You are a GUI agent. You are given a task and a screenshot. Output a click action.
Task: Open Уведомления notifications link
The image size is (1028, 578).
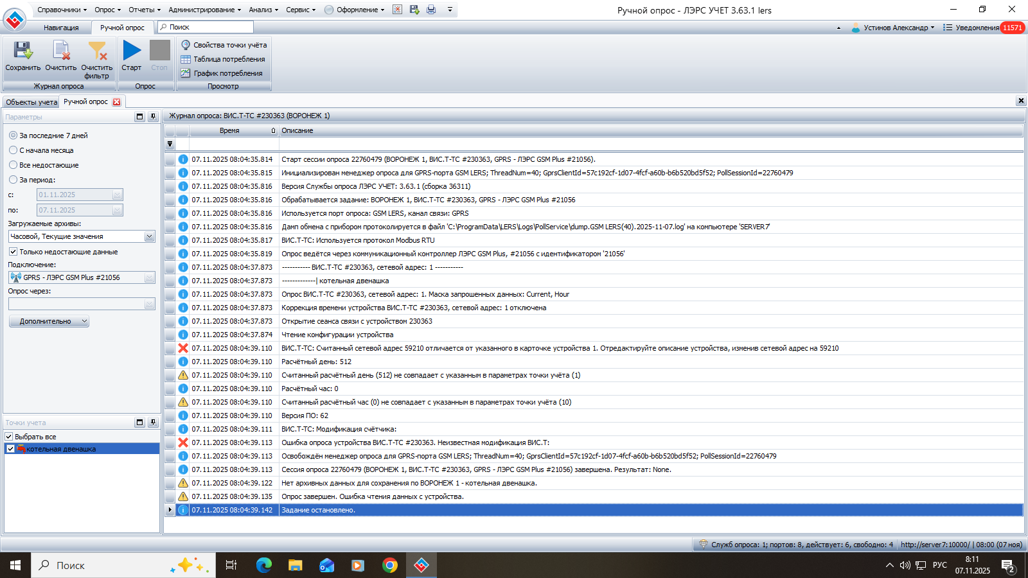pyautogui.click(x=977, y=28)
